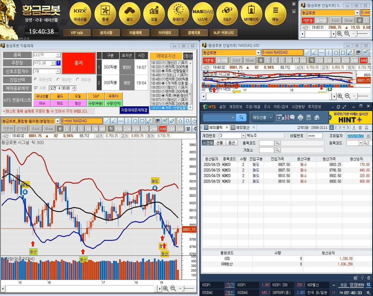
Task: Open 종목코드 dropdown in HTS window
Action: 361,143
